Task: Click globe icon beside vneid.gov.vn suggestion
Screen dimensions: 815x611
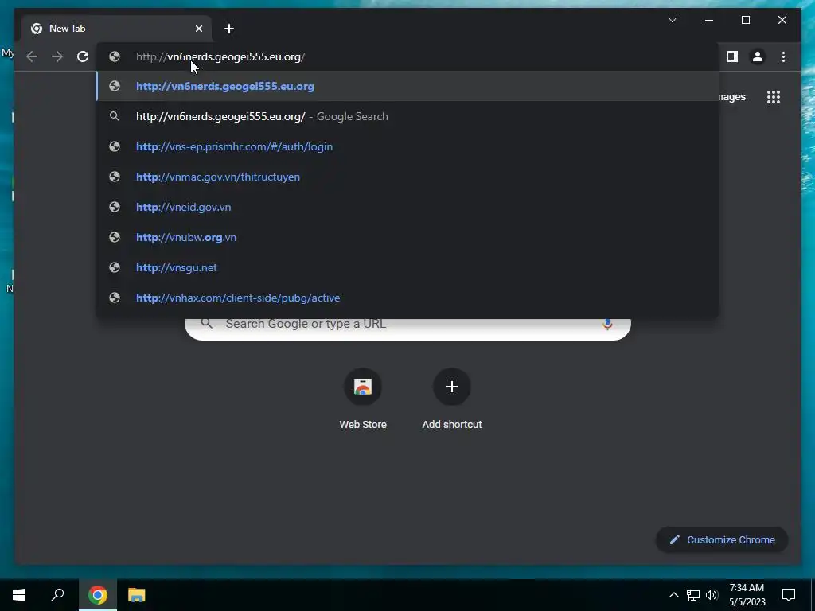Action: tap(115, 207)
